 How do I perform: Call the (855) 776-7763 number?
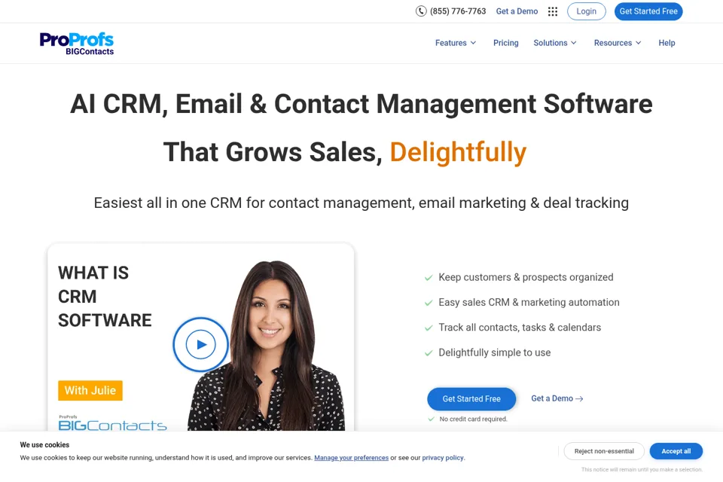point(458,11)
